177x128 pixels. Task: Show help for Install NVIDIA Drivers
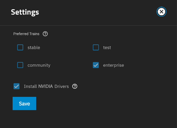point(75,86)
